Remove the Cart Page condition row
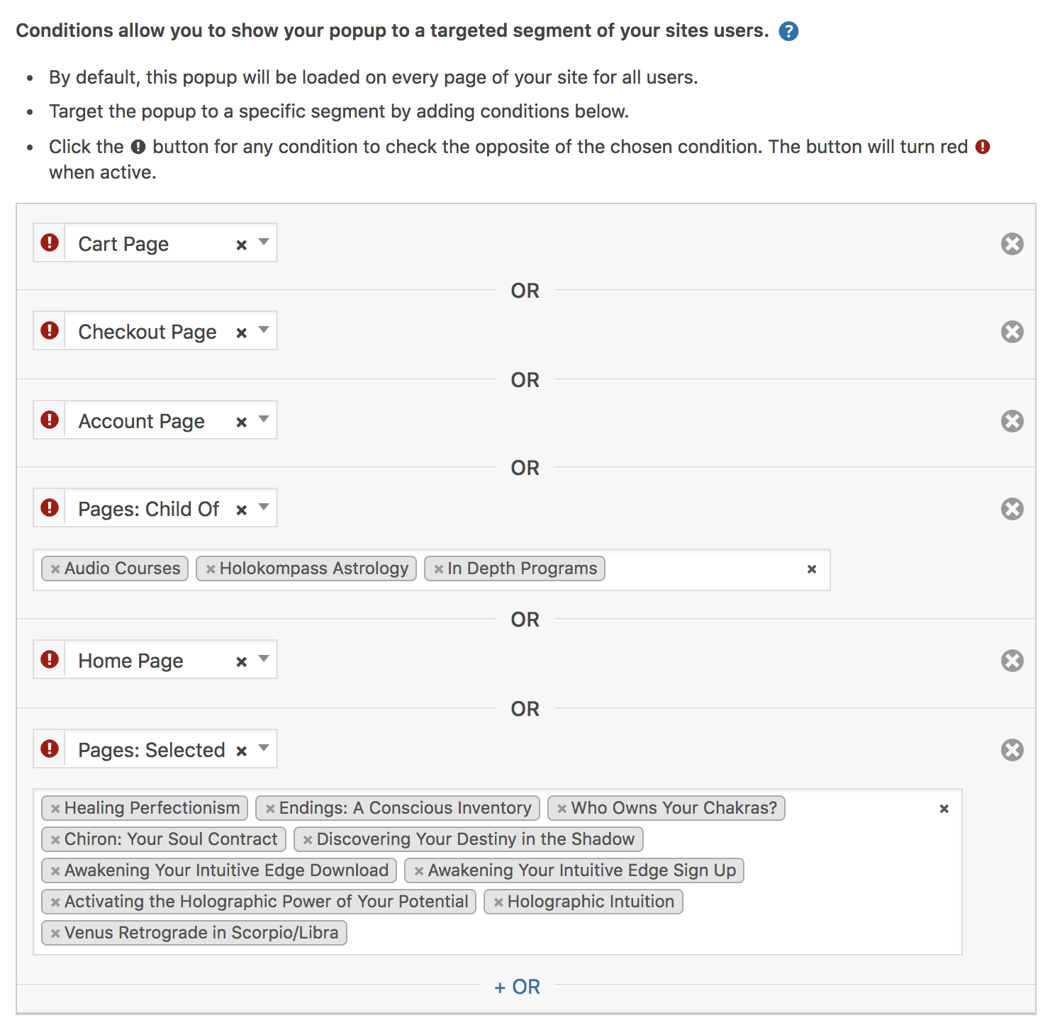Viewport: 1055px width, 1025px height. 1012,244
